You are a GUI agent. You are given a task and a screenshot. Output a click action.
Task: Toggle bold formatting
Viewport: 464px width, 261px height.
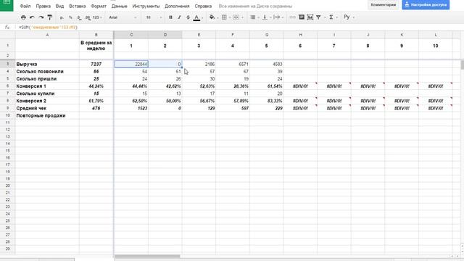pos(170,17)
